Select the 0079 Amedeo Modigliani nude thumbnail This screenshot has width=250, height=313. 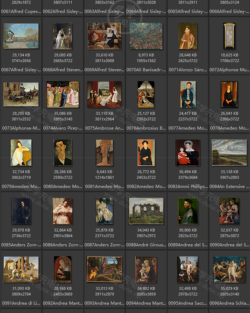pyautogui.click(x=21, y=153)
